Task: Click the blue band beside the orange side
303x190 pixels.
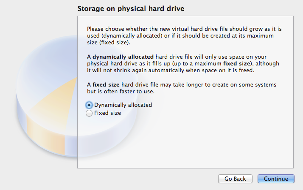Action: pos(70,145)
